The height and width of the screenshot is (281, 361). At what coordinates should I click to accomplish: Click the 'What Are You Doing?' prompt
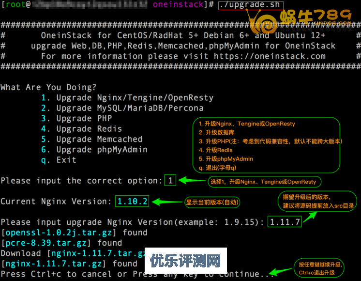[x=48, y=87]
